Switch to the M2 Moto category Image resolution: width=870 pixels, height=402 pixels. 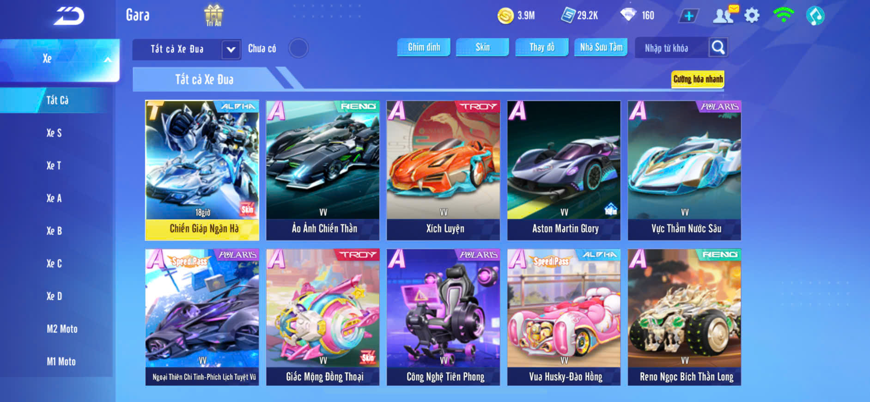tap(62, 329)
